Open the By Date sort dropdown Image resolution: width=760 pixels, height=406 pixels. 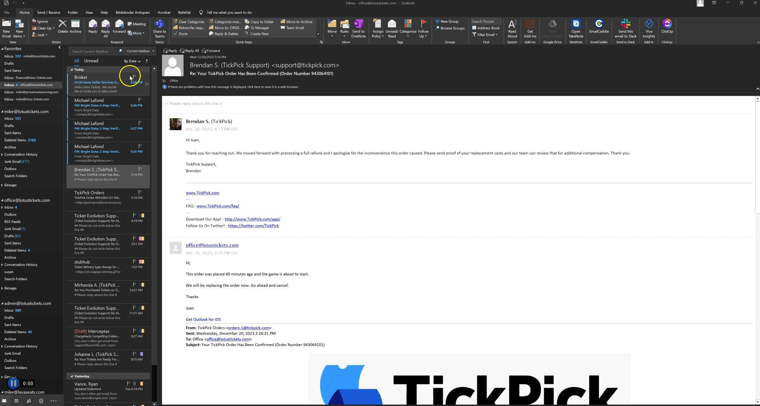tap(132, 61)
